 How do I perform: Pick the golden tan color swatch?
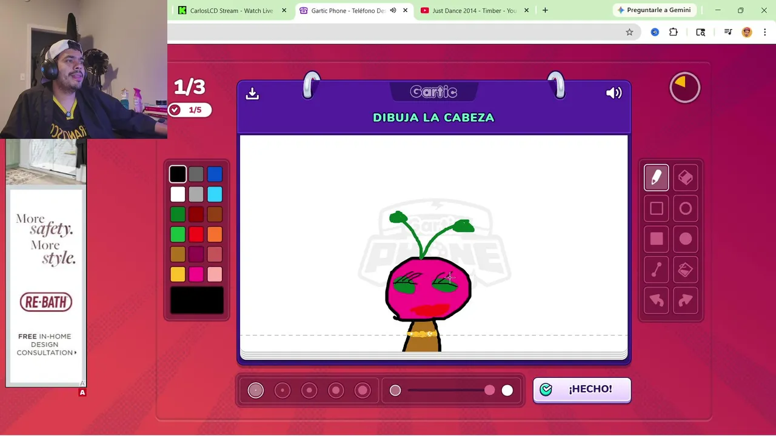[178, 254]
